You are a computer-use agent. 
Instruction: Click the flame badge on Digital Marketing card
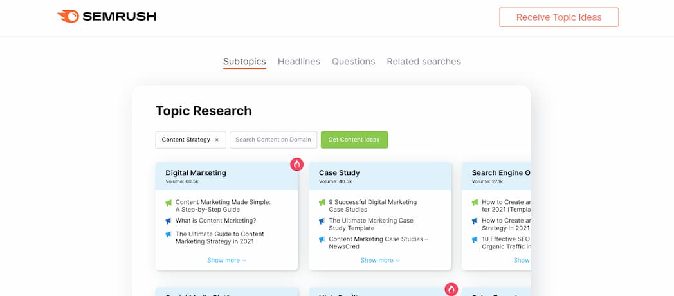pyautogui.click(x=296, y=164)
